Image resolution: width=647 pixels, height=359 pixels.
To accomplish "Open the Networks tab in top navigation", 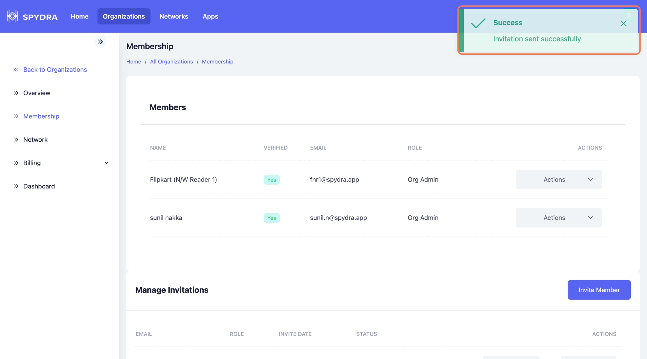I will pos(174,16).
